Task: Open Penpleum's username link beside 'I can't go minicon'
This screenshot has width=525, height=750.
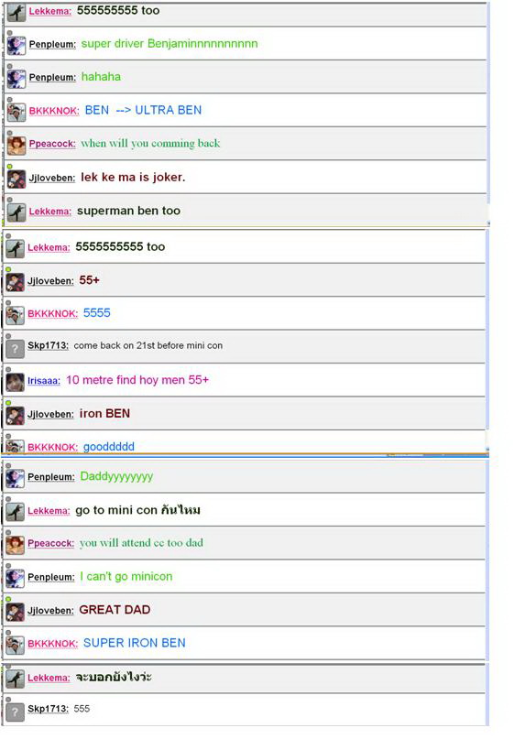Action: [50, 577]
